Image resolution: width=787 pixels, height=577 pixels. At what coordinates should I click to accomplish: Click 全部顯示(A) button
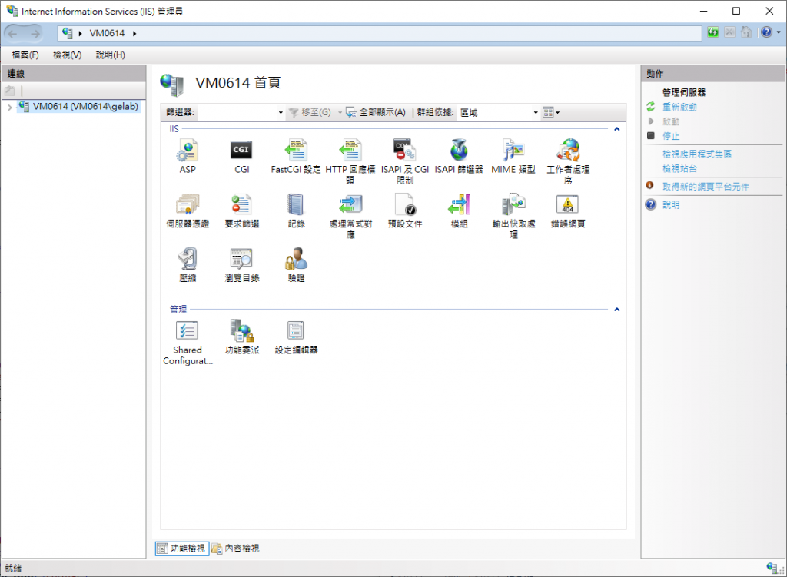(376, 112)
